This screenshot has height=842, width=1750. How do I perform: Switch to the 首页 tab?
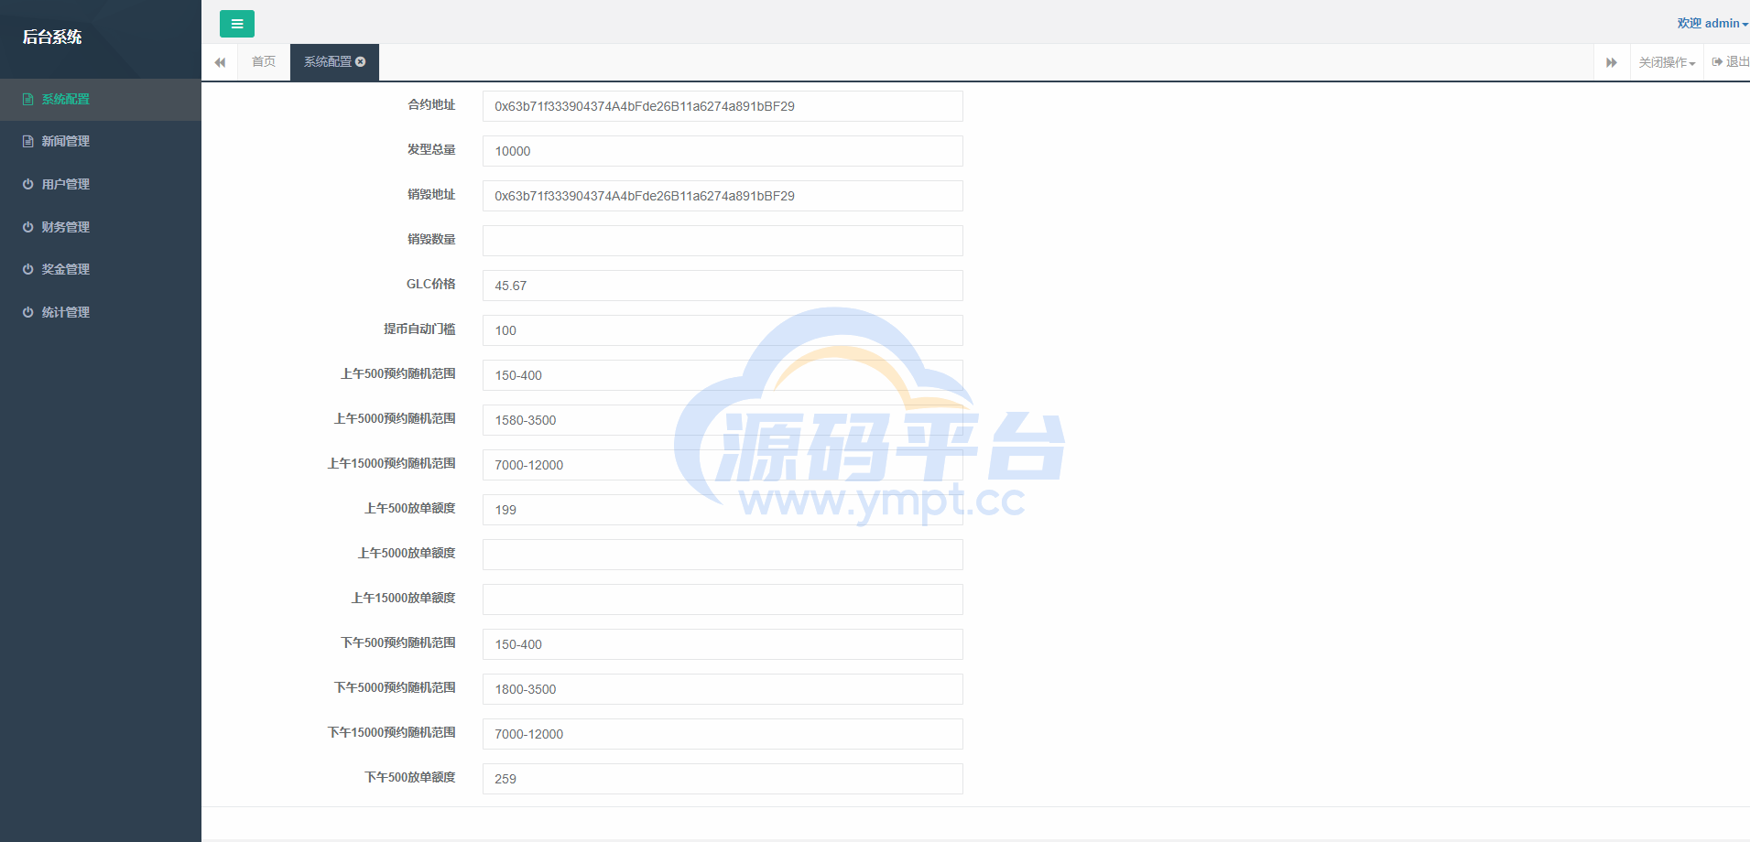[264, 61]
